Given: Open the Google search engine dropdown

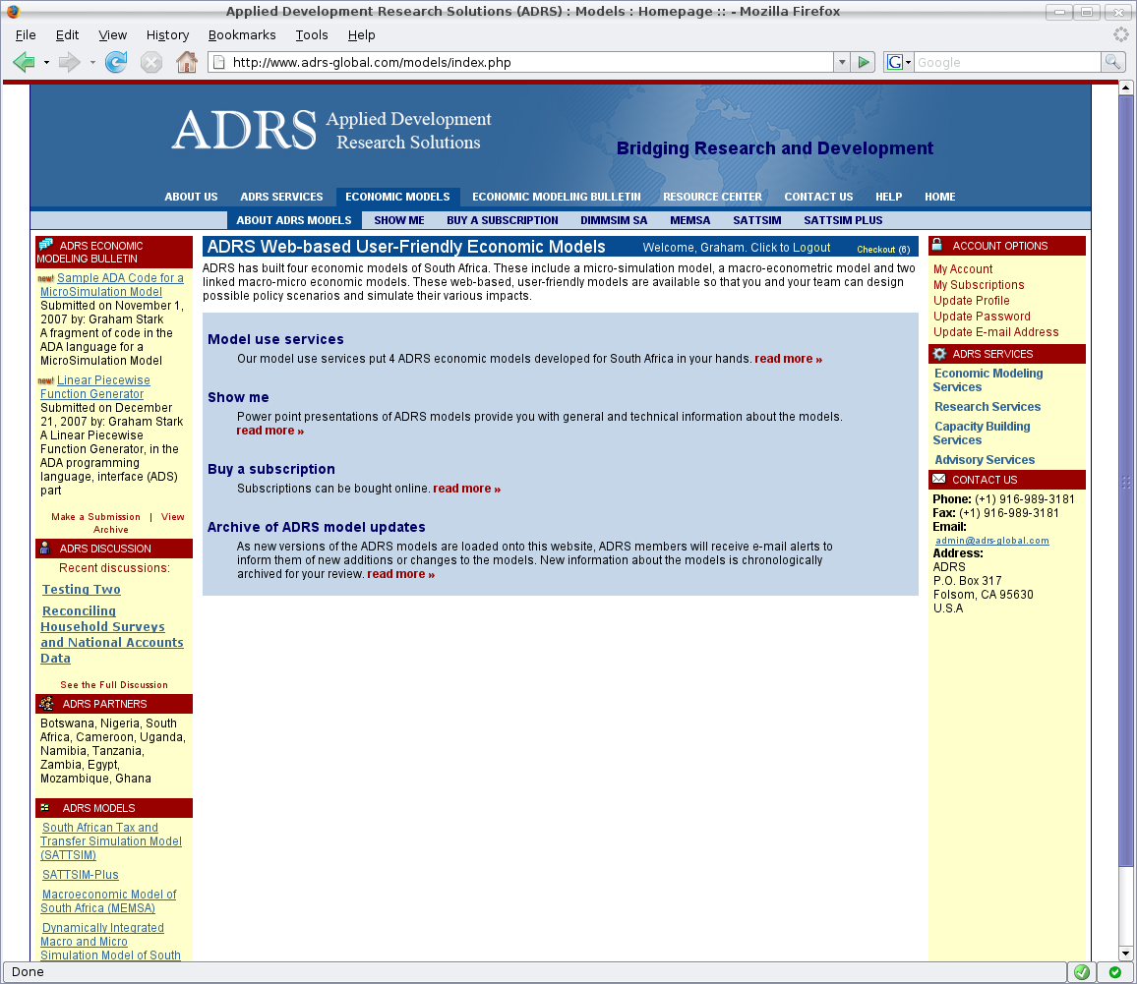Looking at the screenshot, I should [x=899, y=62].
